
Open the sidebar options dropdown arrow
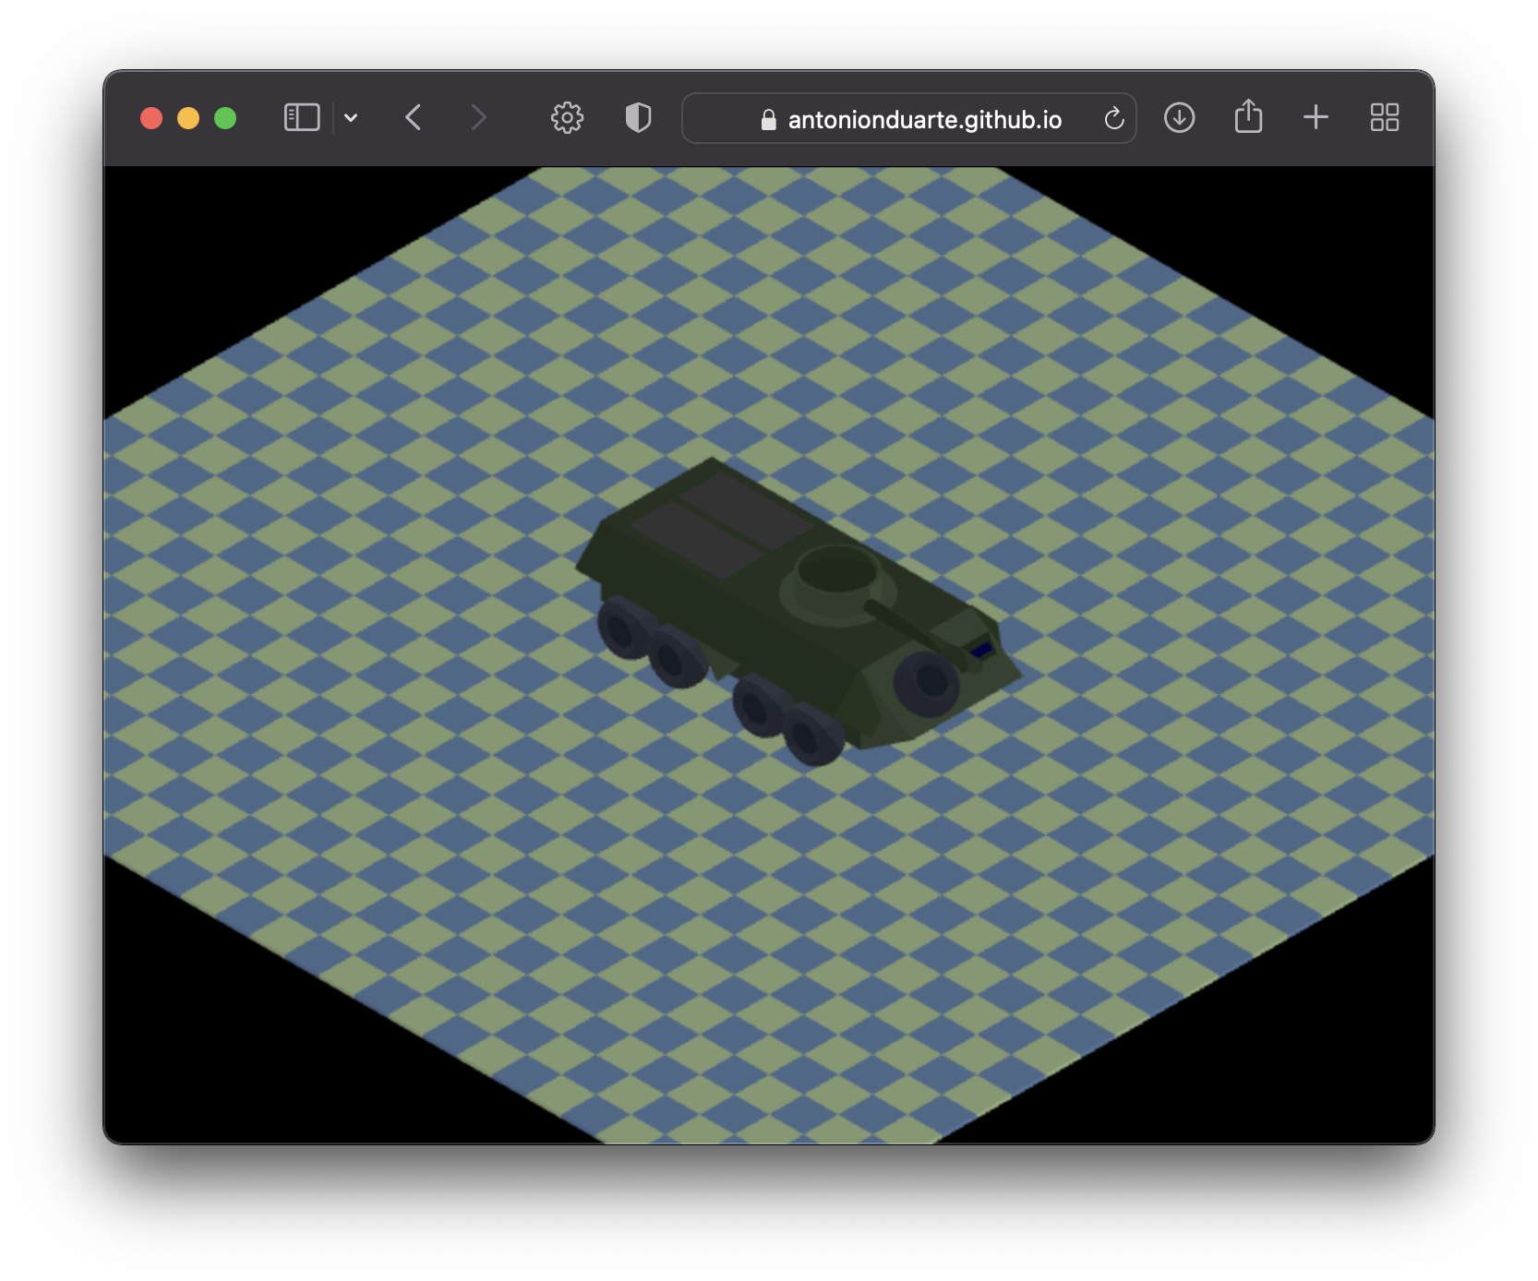pos(351,118)
